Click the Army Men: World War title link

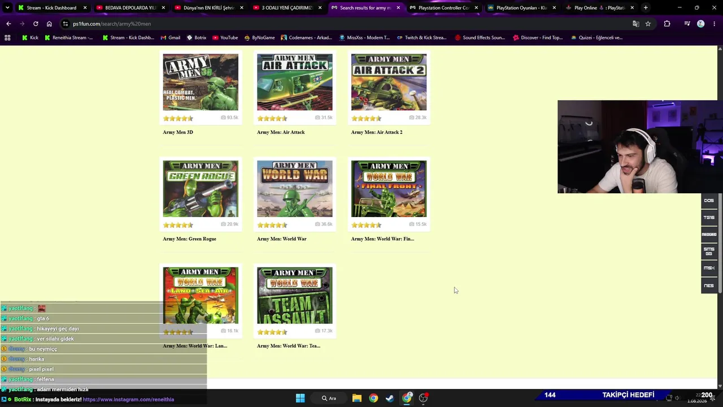coord(282,239)
